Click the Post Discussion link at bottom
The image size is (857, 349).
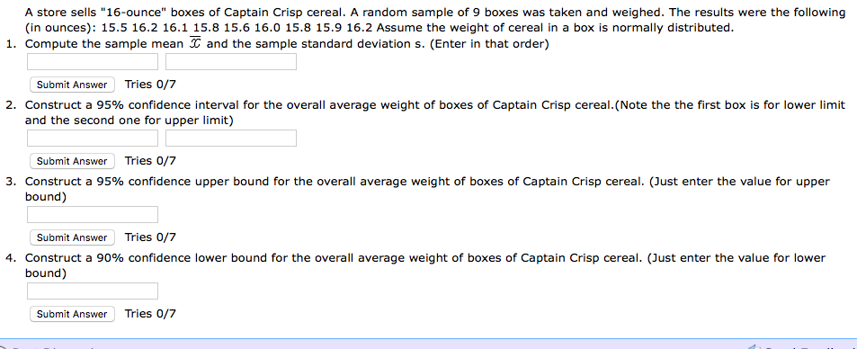pos(54,347)
